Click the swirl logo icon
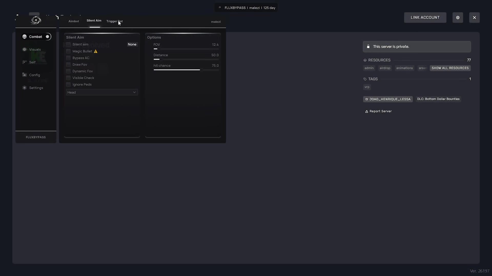 tap(36, 20)
